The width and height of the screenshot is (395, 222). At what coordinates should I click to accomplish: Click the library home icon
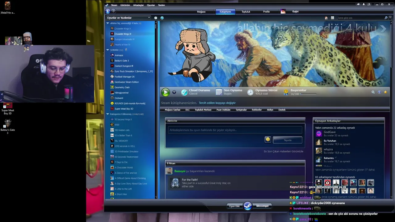pyautogui.click(x=326, y=18)
